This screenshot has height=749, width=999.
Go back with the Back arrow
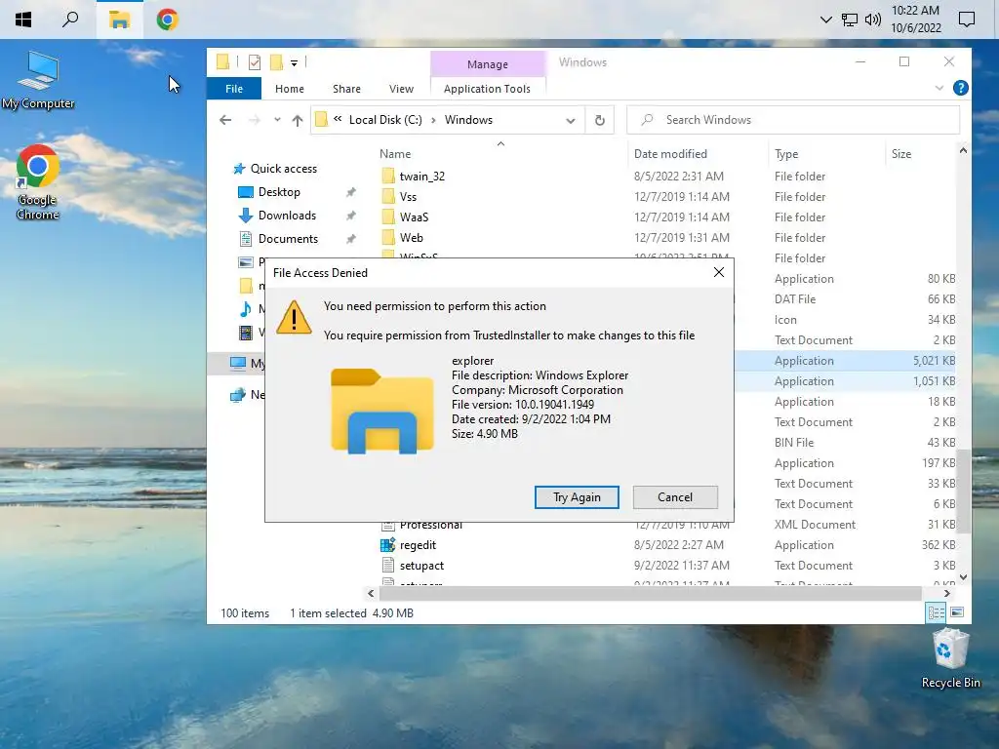click(225, 120)
